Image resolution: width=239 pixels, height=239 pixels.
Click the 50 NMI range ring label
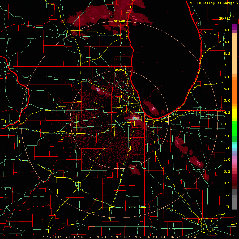coord(119,70)
